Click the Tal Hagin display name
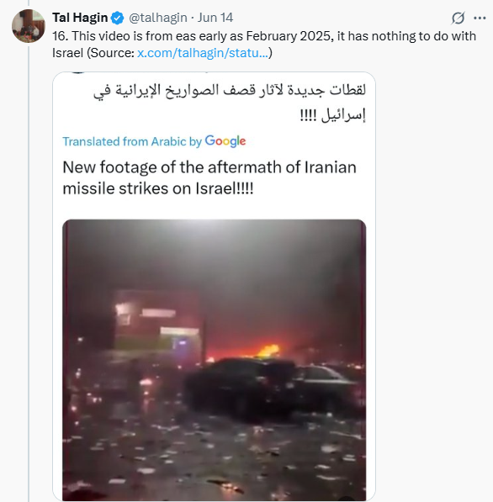 [x=80, y=18]
